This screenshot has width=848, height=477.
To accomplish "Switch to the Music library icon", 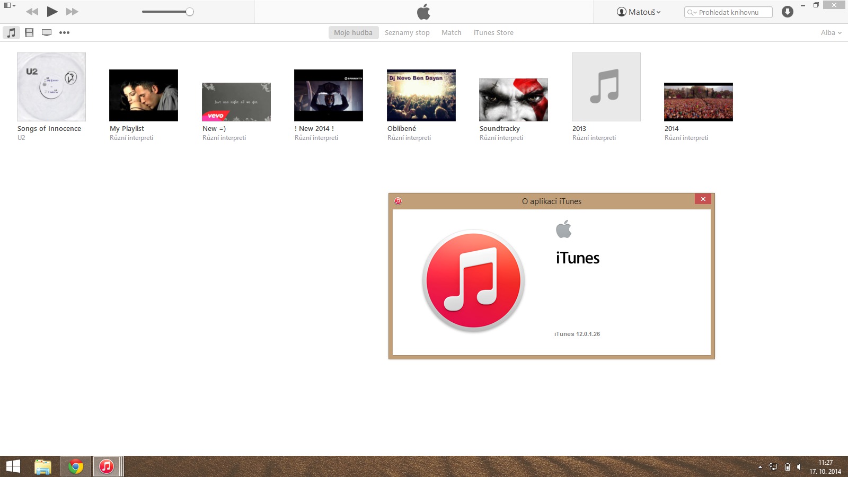I will (x=11, y=32).
